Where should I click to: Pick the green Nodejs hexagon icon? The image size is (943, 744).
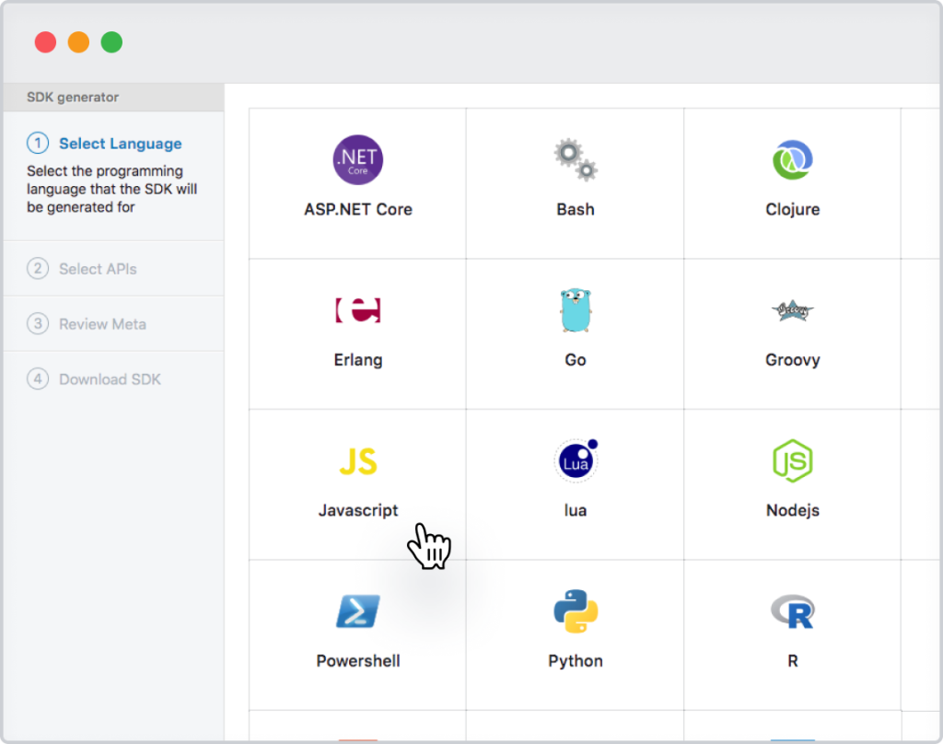(x=793, y=460)
